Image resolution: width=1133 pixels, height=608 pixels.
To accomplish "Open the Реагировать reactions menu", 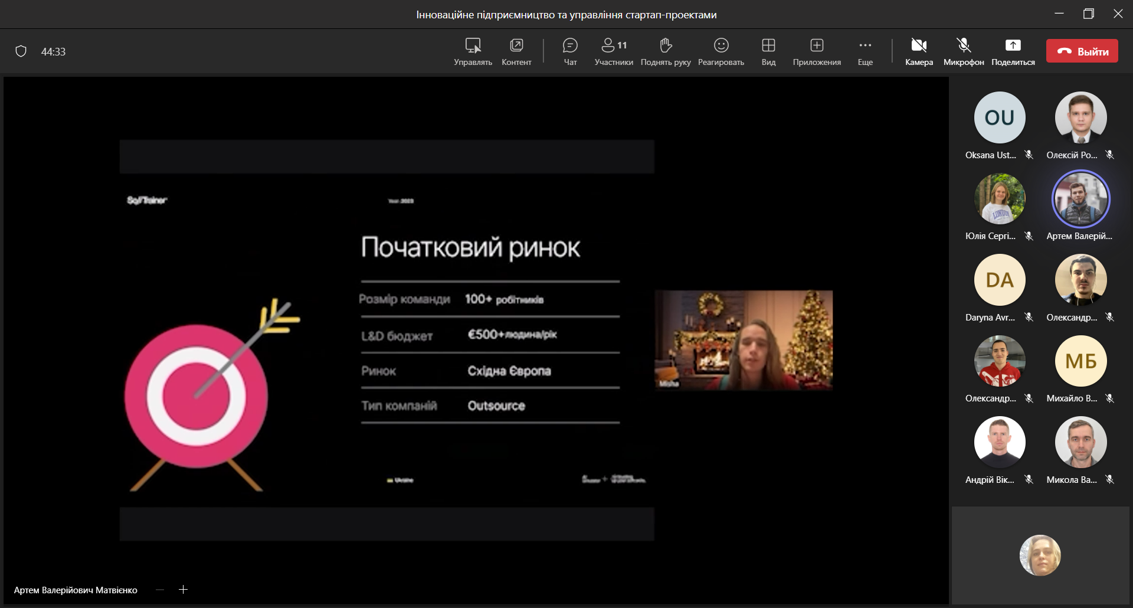I will (721, 51).
